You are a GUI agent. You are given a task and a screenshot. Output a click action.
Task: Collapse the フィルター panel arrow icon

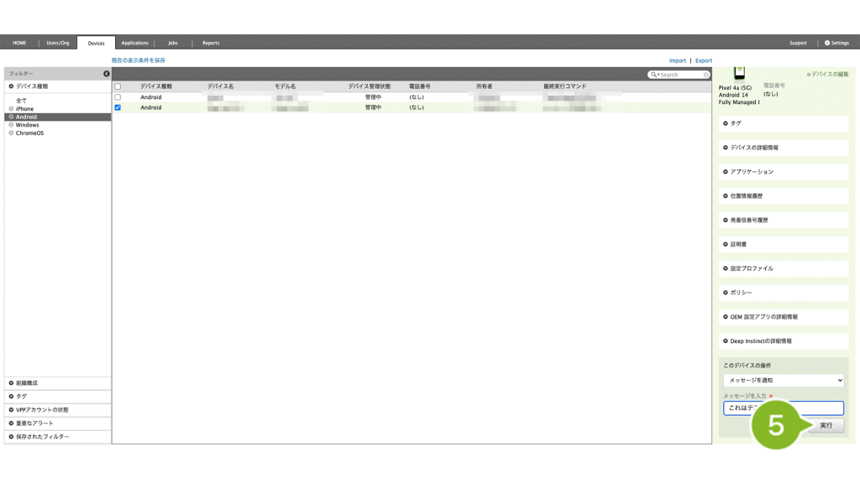pyautogui.click(x=107, y=74)
